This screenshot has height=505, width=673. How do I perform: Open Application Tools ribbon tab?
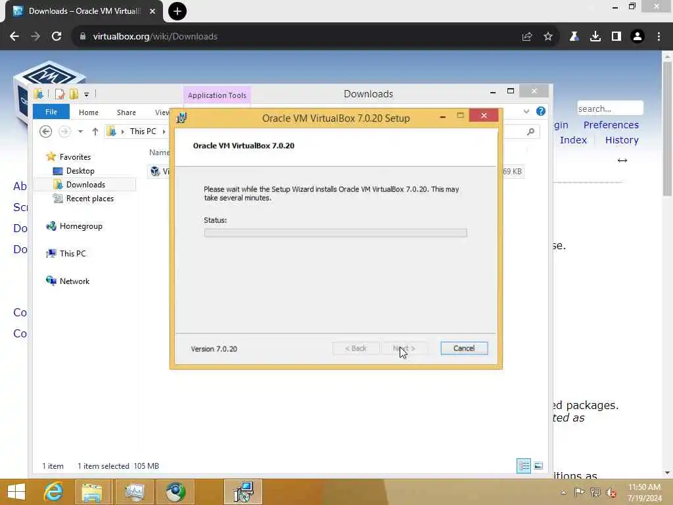(x=217, y=95)
